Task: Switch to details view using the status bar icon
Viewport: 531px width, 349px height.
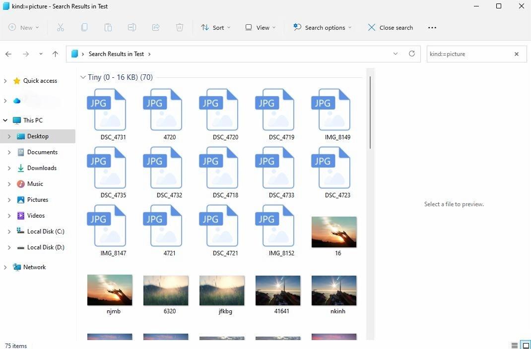Action: (514, 346)
